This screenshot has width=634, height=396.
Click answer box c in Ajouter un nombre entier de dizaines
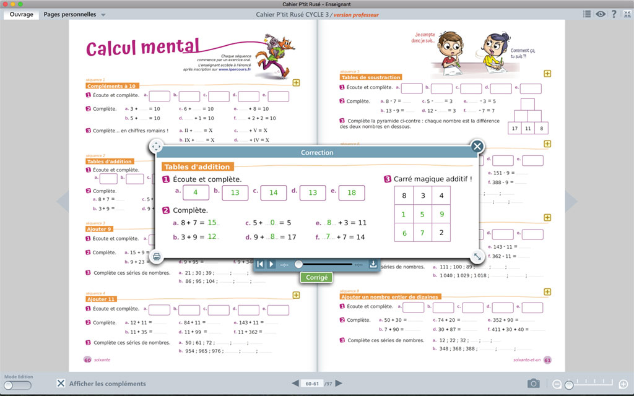coord(472,308)
